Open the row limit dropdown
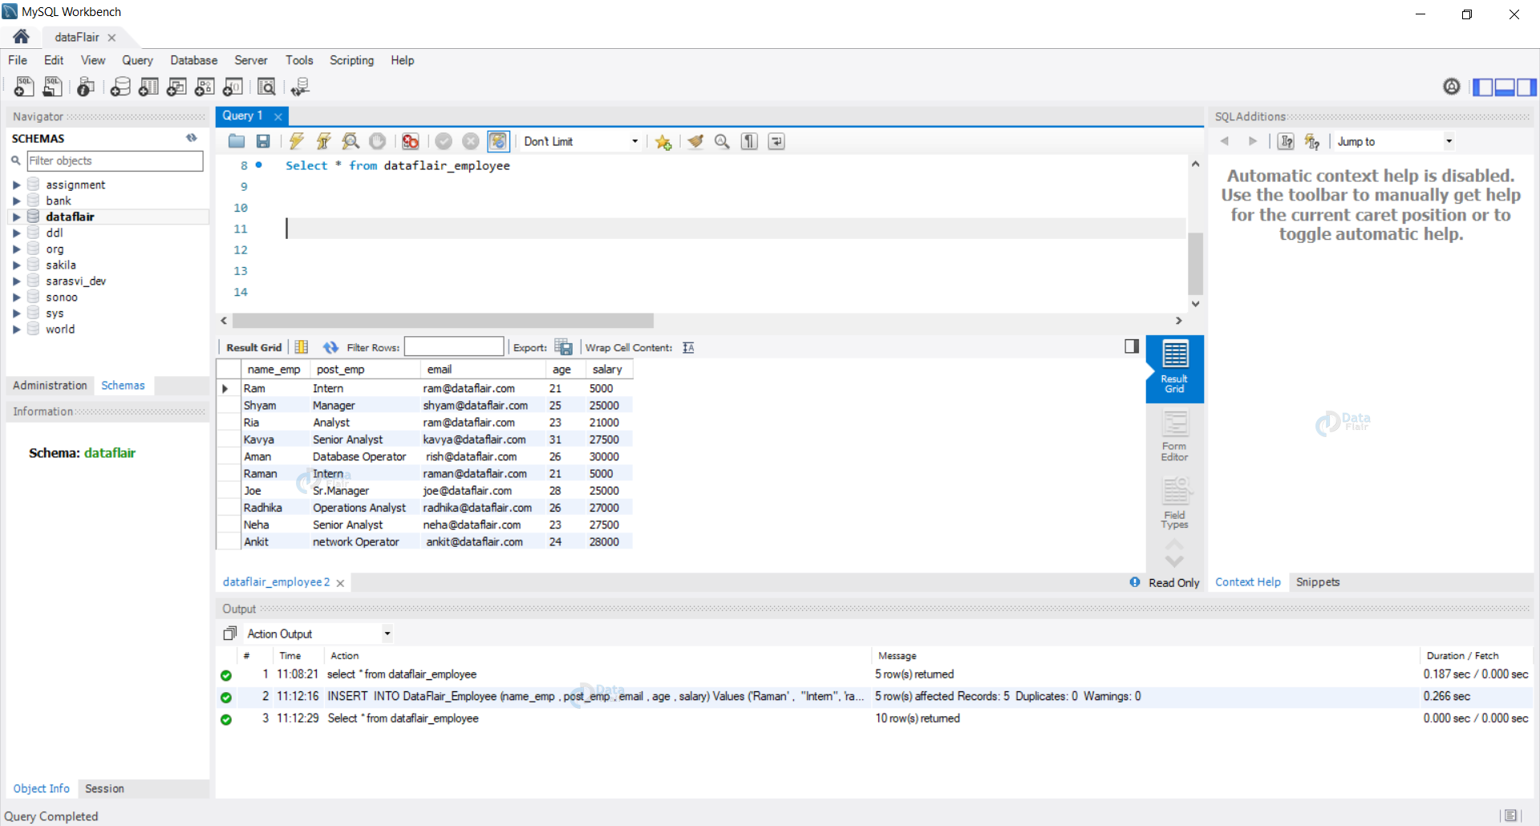This screenshot has height=826, width=1540. click(634, 141)
